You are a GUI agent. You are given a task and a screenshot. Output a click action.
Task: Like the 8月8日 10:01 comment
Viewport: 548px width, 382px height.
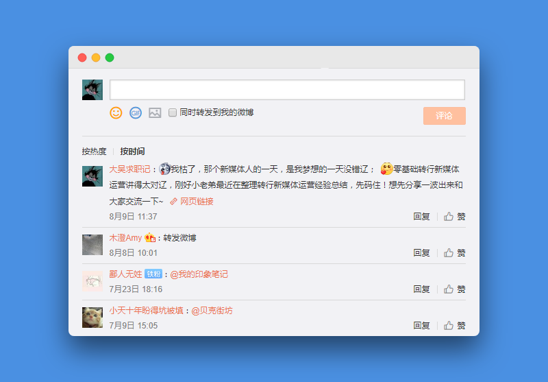(454, 253)
